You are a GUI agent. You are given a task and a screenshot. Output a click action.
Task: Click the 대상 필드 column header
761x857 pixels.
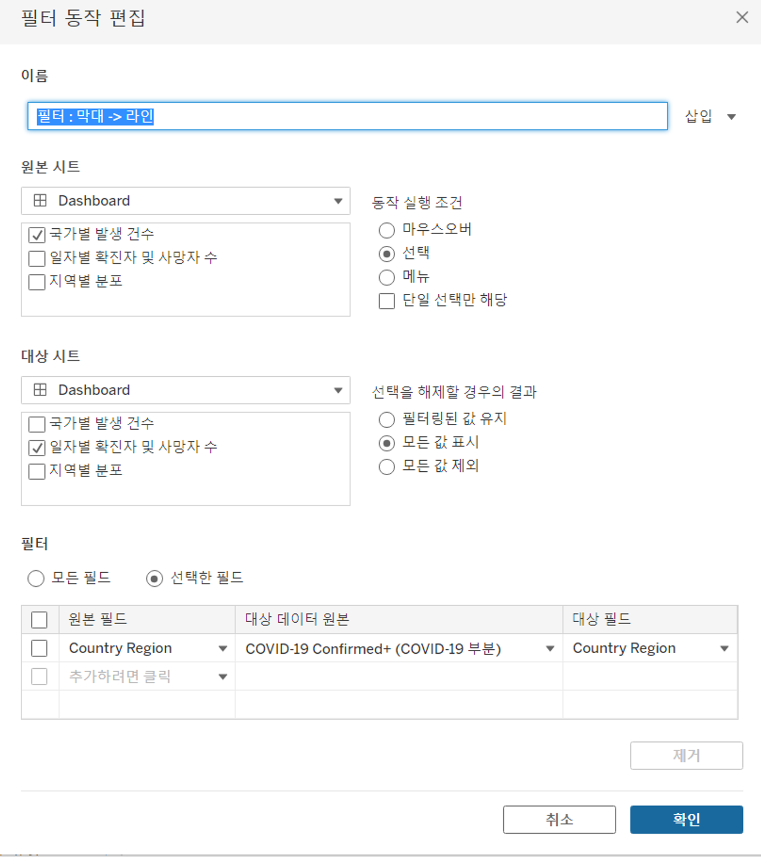coord(650,619)
